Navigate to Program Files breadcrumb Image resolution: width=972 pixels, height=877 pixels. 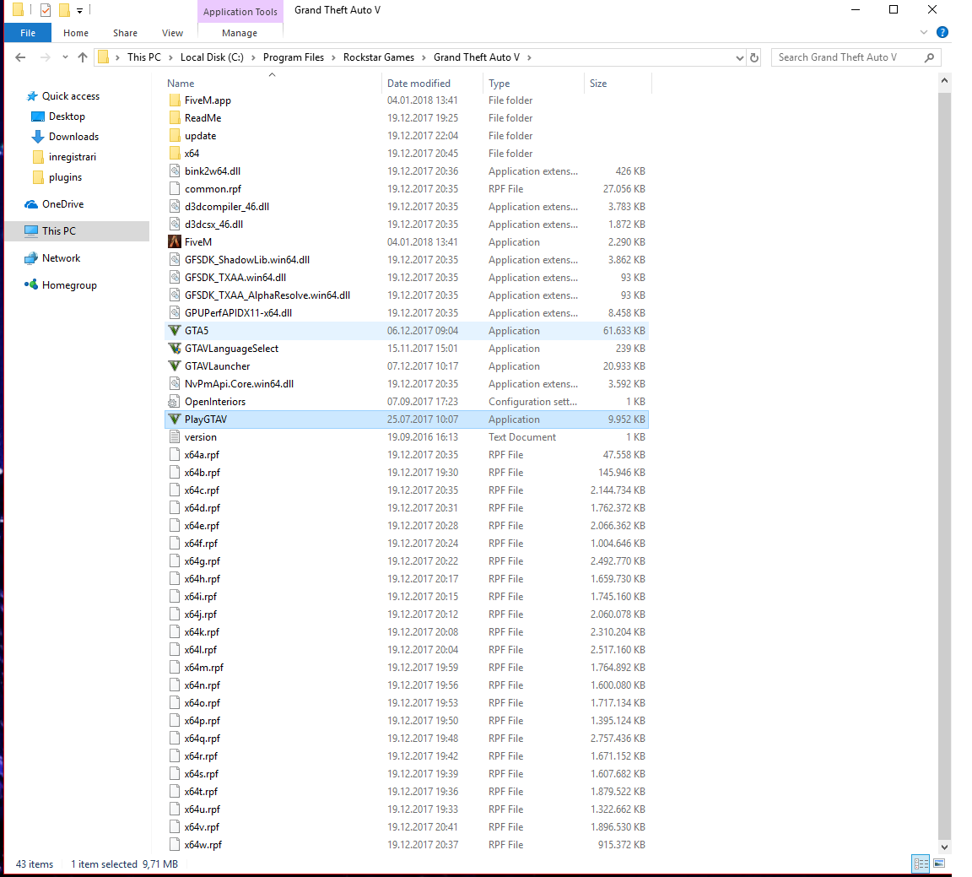(x=294, y=57)
